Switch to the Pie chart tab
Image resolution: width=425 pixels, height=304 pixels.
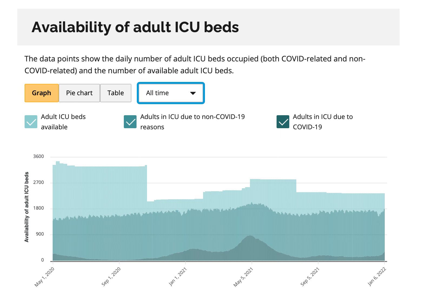pos(79,93)
